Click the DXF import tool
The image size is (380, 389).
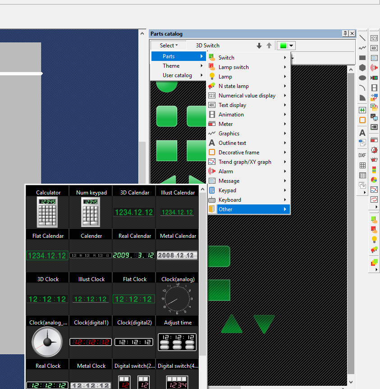(362, 155)
